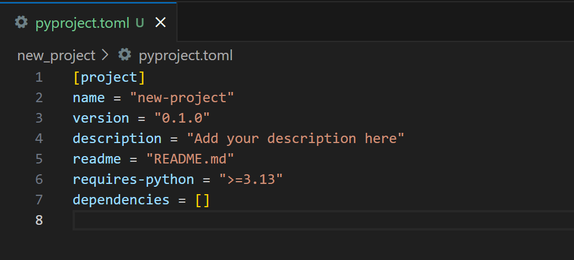Click the "Add your description here" string
Screen dimensions: 574x260
(x=296, y=139)
